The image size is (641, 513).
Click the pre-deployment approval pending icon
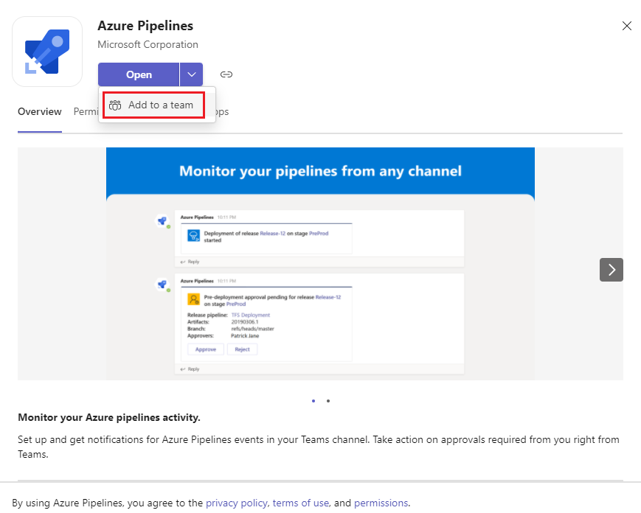tap(193, 299)
